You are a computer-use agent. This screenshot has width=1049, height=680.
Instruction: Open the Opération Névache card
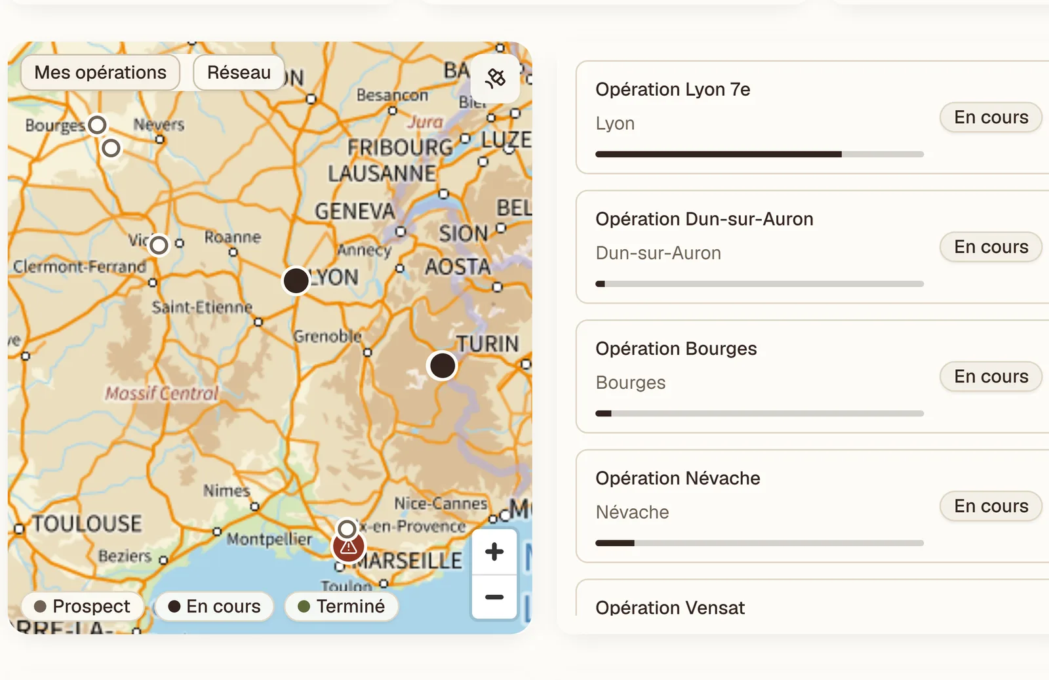812,506
